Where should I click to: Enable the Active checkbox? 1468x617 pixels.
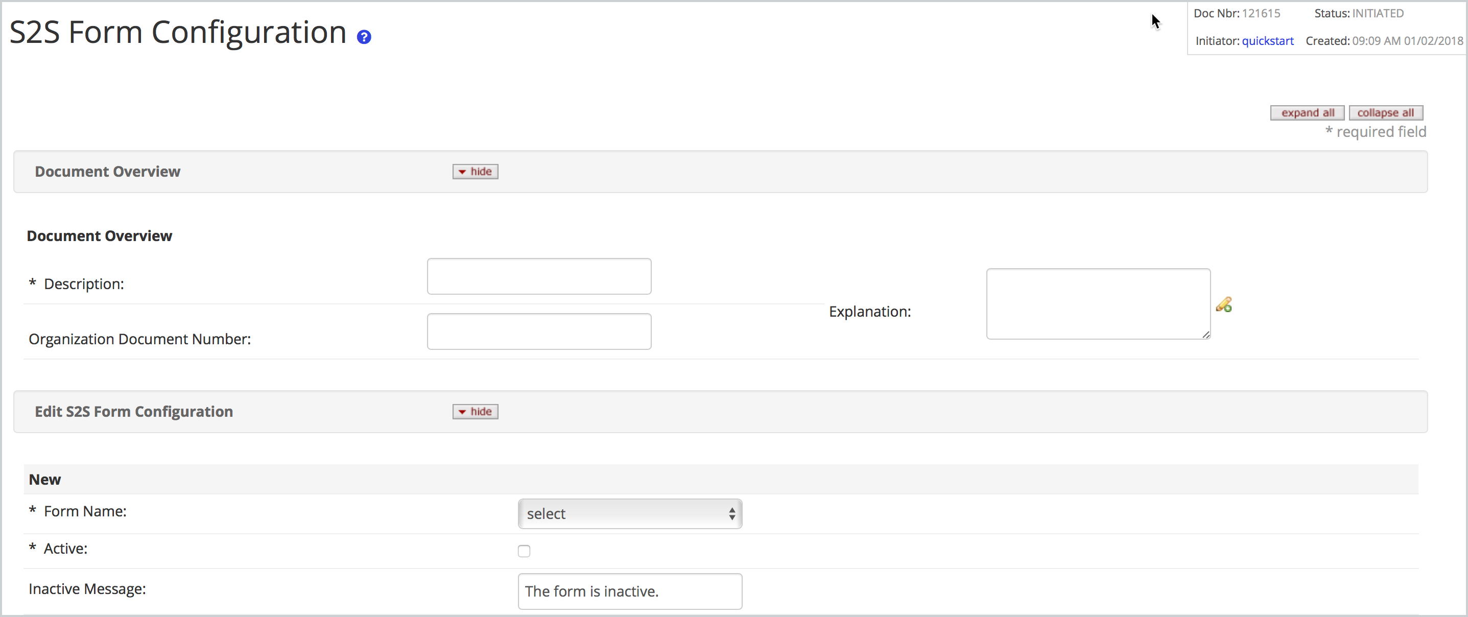pyautogui.click(x=524, y=550)
